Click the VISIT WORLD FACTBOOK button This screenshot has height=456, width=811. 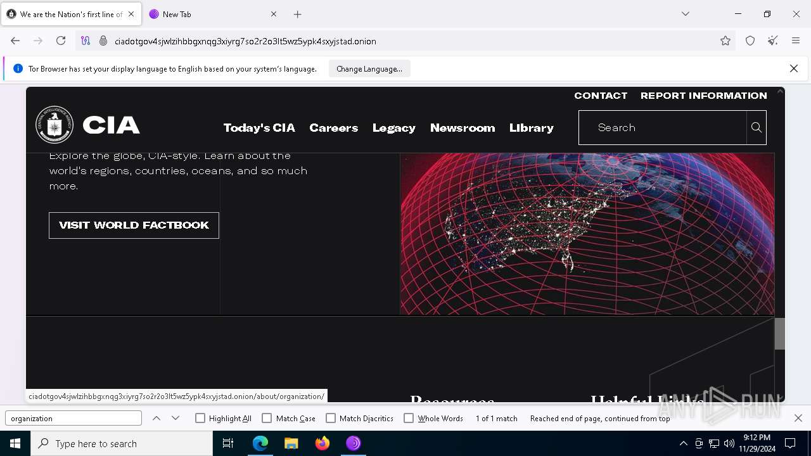[134, 225]
